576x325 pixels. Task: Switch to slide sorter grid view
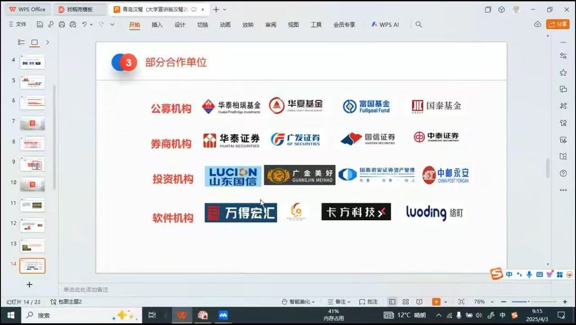(x=405, y=302)
